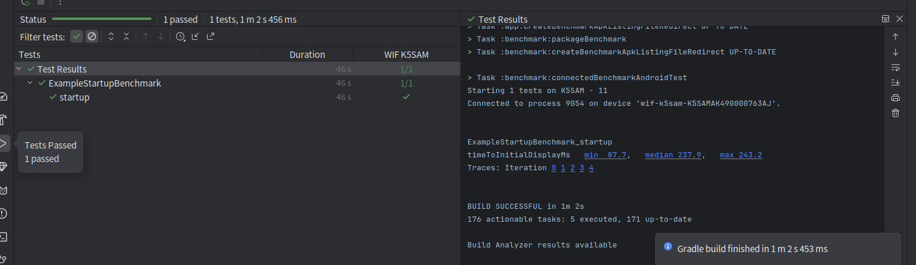Toggle soft-wrap in console output
The width and height of the screenshot is (916, 265).
click(x=896, y=67)
